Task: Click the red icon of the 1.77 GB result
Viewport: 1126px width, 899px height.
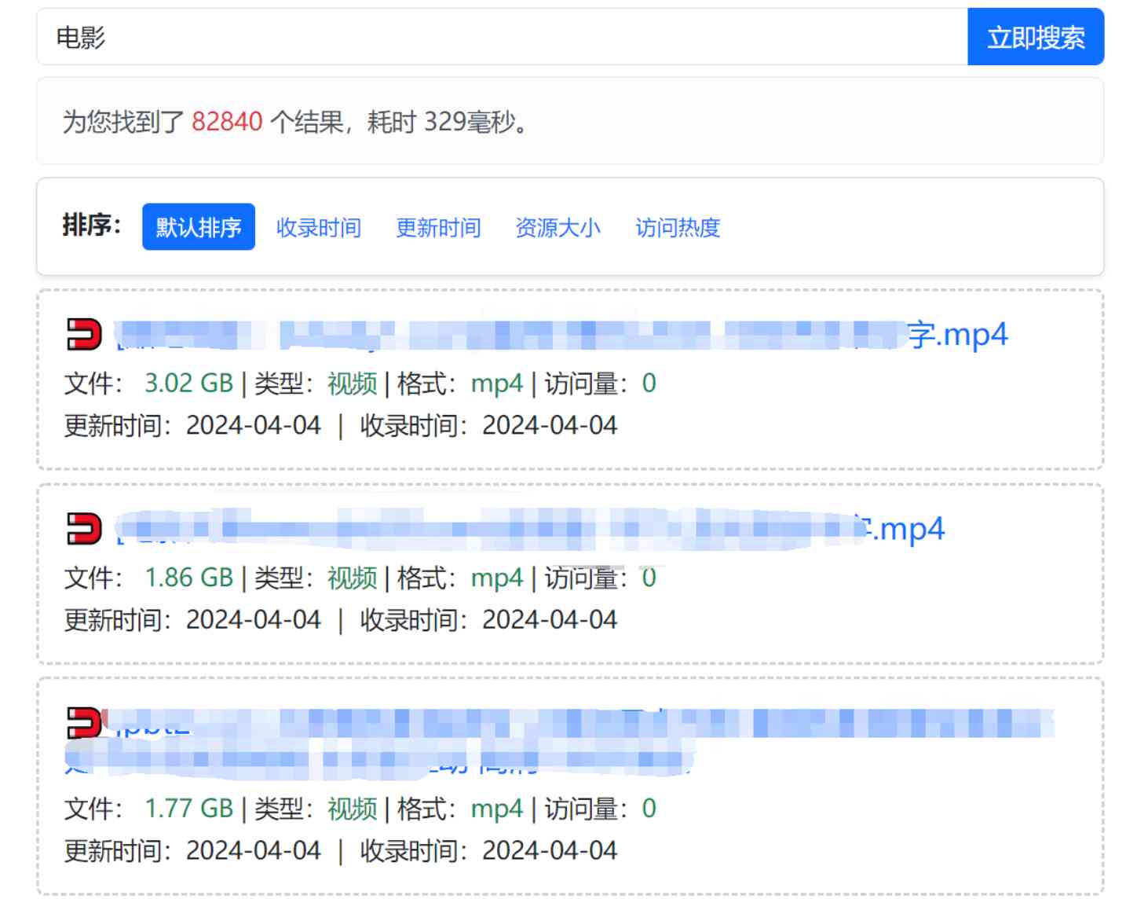Action: tap(84, 722)
